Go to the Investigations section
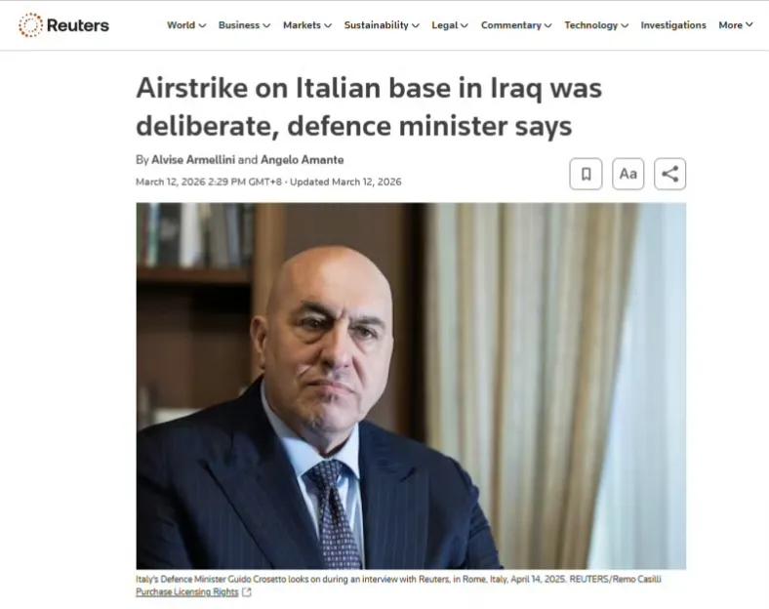The image size is (769, 609). coord(673,25)
